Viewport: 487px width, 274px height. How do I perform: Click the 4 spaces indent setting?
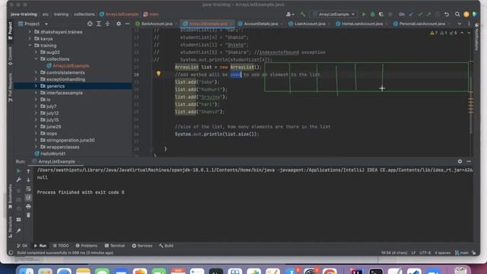(x=443, y=253)
